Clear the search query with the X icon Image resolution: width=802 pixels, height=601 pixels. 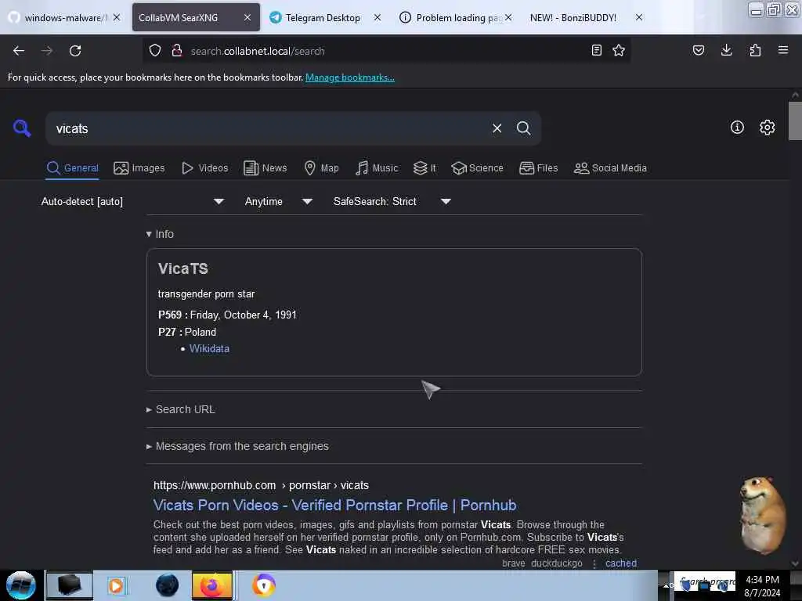click(497, 128)
